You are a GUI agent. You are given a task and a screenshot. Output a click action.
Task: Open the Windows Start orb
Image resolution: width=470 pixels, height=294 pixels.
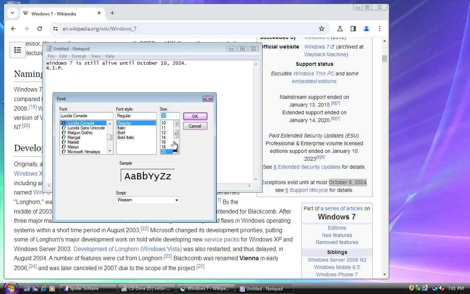pyautogui.click(x=10, y=288)
